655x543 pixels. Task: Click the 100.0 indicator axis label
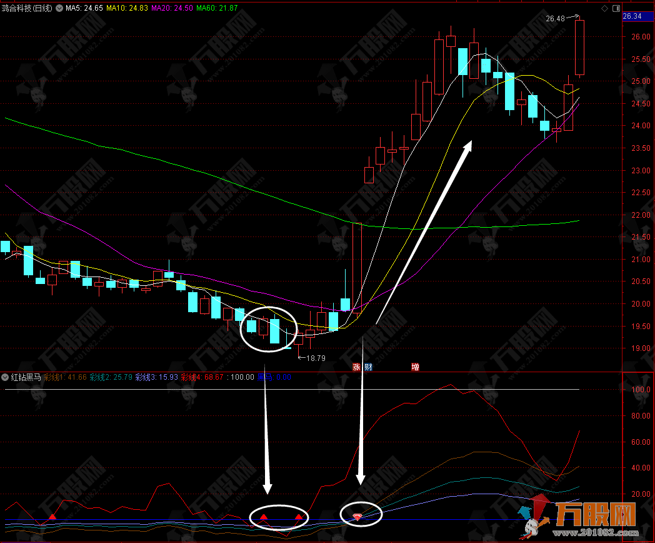click(x=641, y=390)
